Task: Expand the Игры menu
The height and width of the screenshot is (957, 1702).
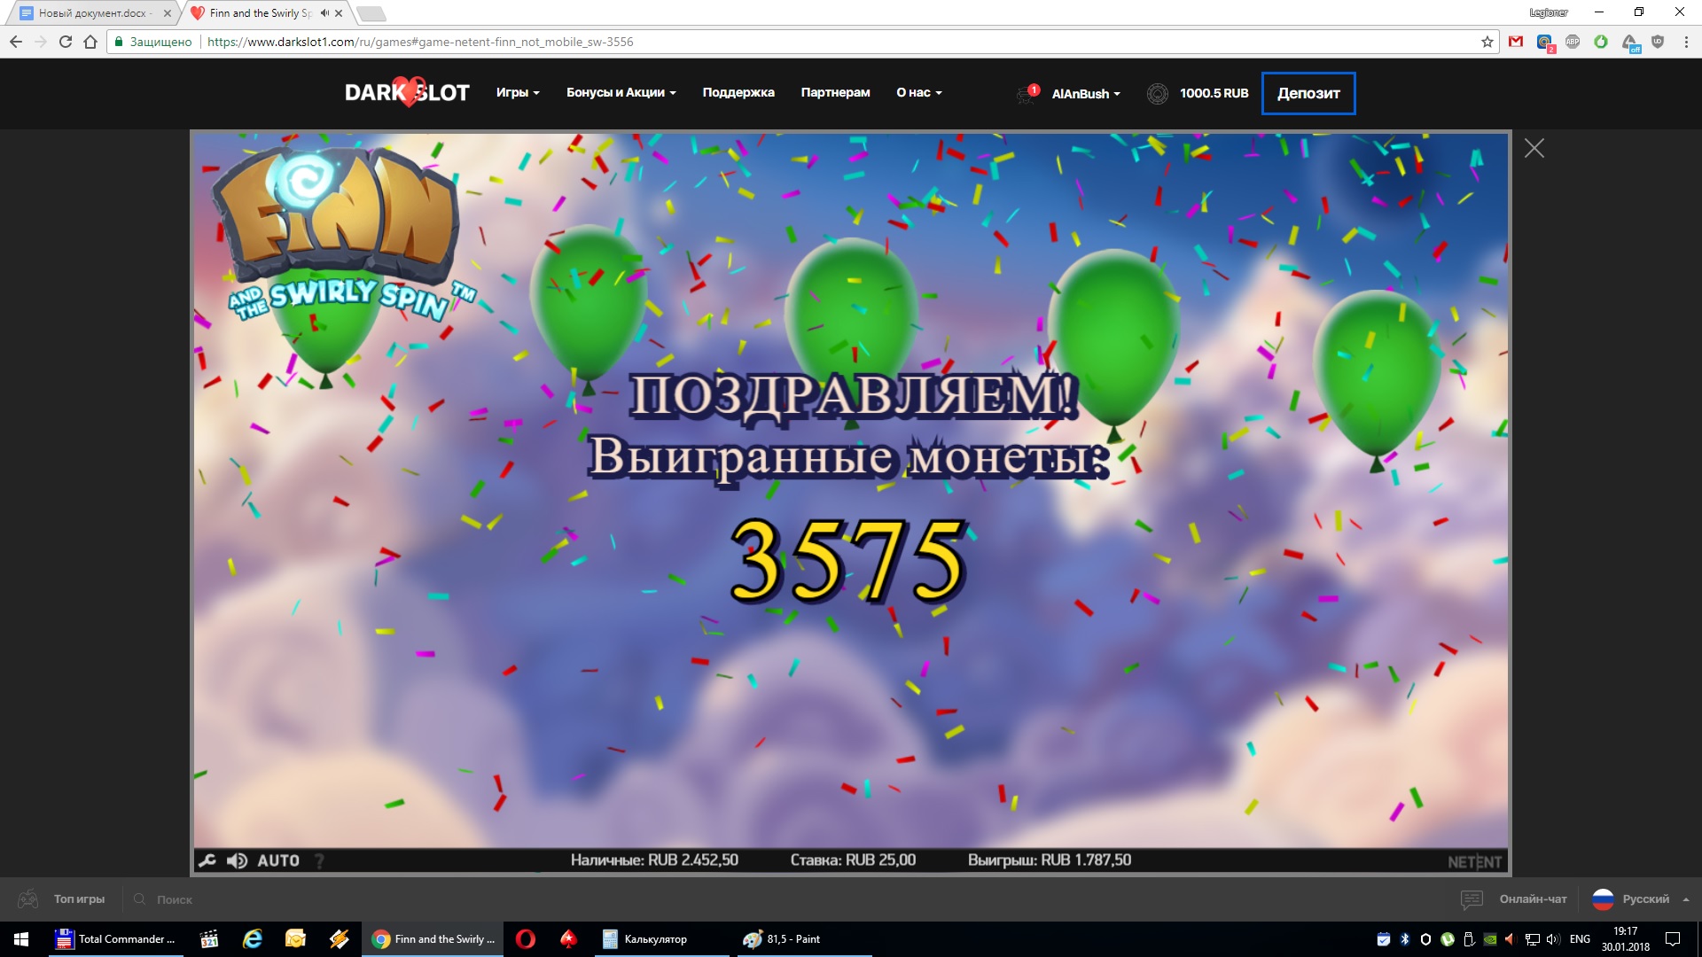Action: point(518,92)
